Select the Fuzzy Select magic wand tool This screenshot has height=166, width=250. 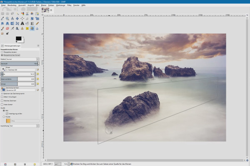point(17,14)
